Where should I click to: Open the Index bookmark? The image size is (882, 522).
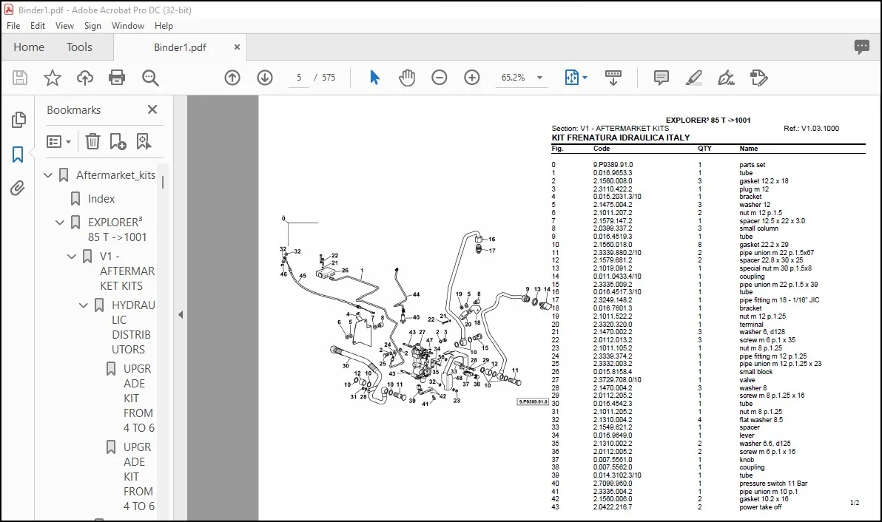point(101,198)
